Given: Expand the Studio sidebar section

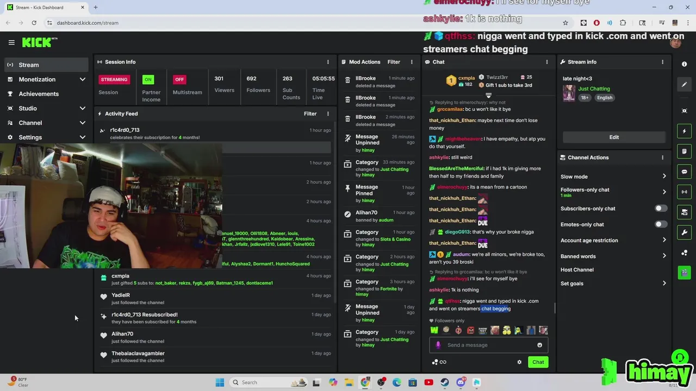Looking at the screenshot, I should coord(46,108).
